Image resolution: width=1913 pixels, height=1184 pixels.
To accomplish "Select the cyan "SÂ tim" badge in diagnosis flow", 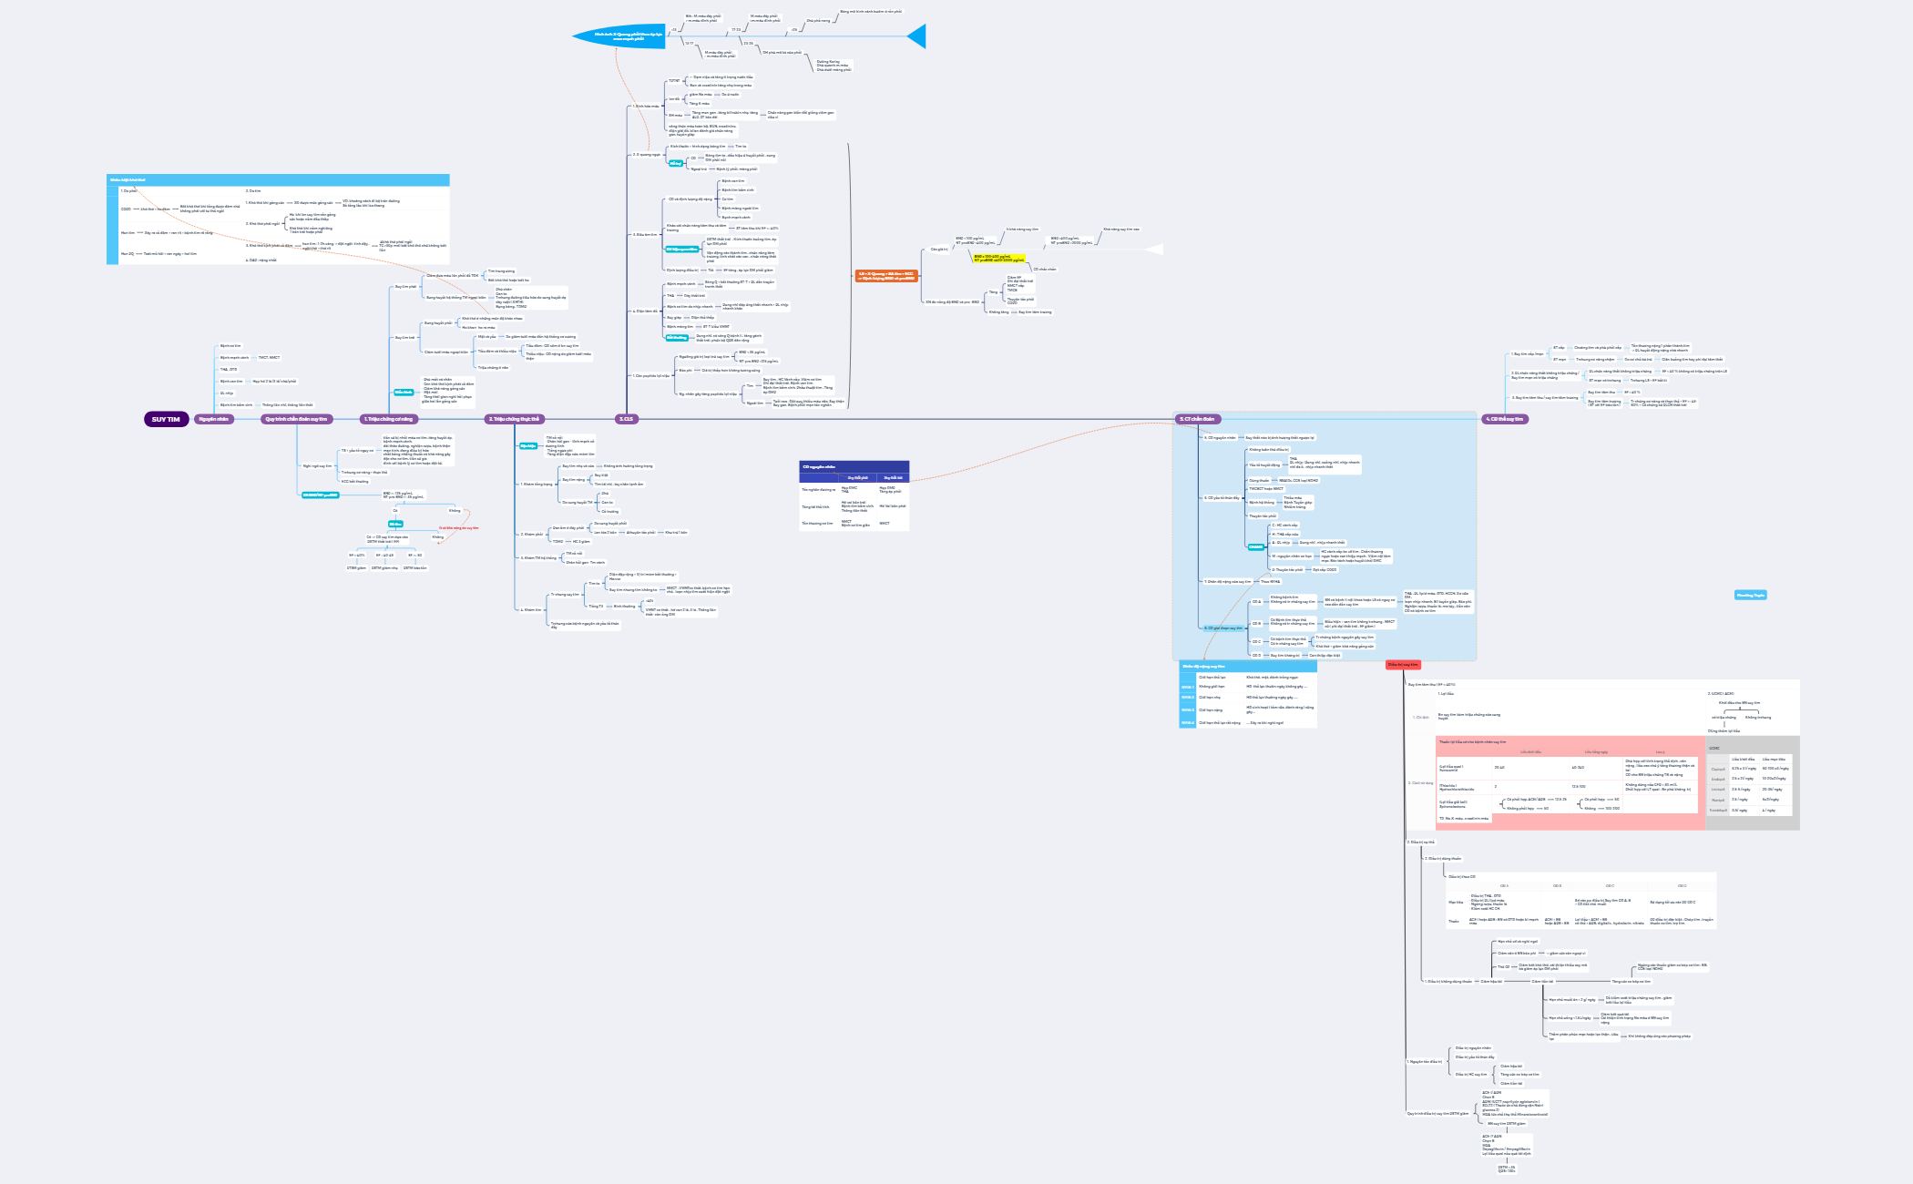I will coord(395,524).
